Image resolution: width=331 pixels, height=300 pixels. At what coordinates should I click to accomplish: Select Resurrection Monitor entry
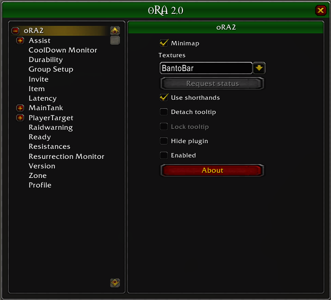tap(66, 156)
